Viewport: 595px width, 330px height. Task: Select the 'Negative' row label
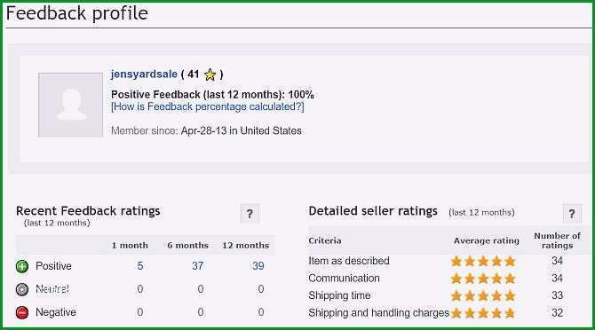tap(56, 312)
